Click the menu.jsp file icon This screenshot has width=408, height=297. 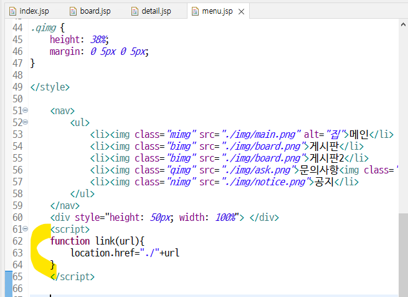pos(195,11)
